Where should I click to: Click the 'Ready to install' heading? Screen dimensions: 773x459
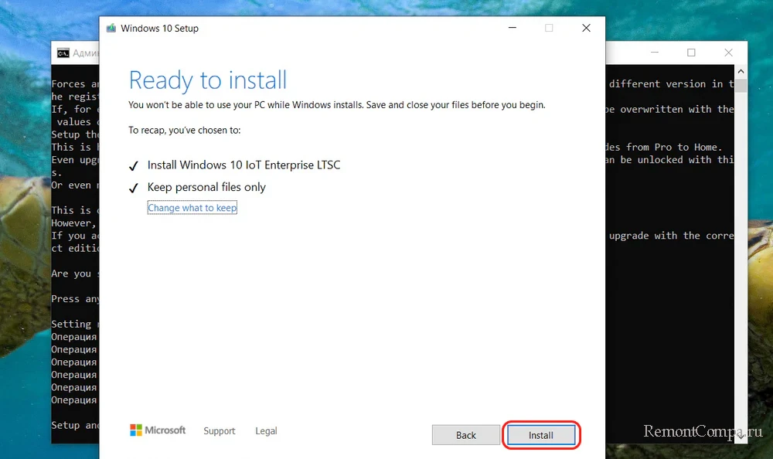207,80
